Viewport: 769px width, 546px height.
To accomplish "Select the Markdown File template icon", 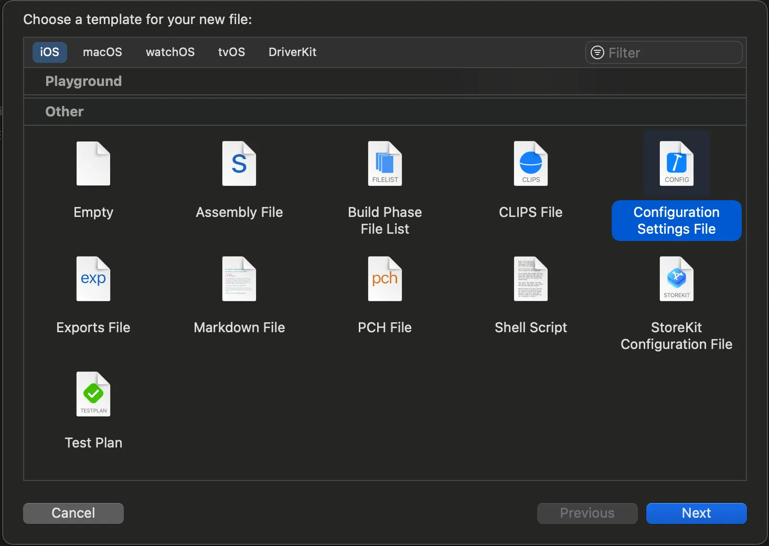I will click(x=239, y=279).
